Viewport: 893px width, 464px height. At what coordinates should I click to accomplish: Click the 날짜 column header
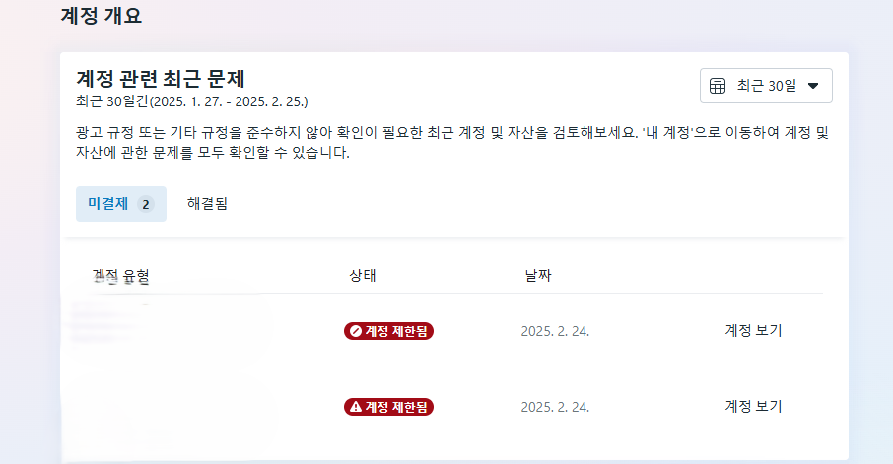click(x=538, y=276)
